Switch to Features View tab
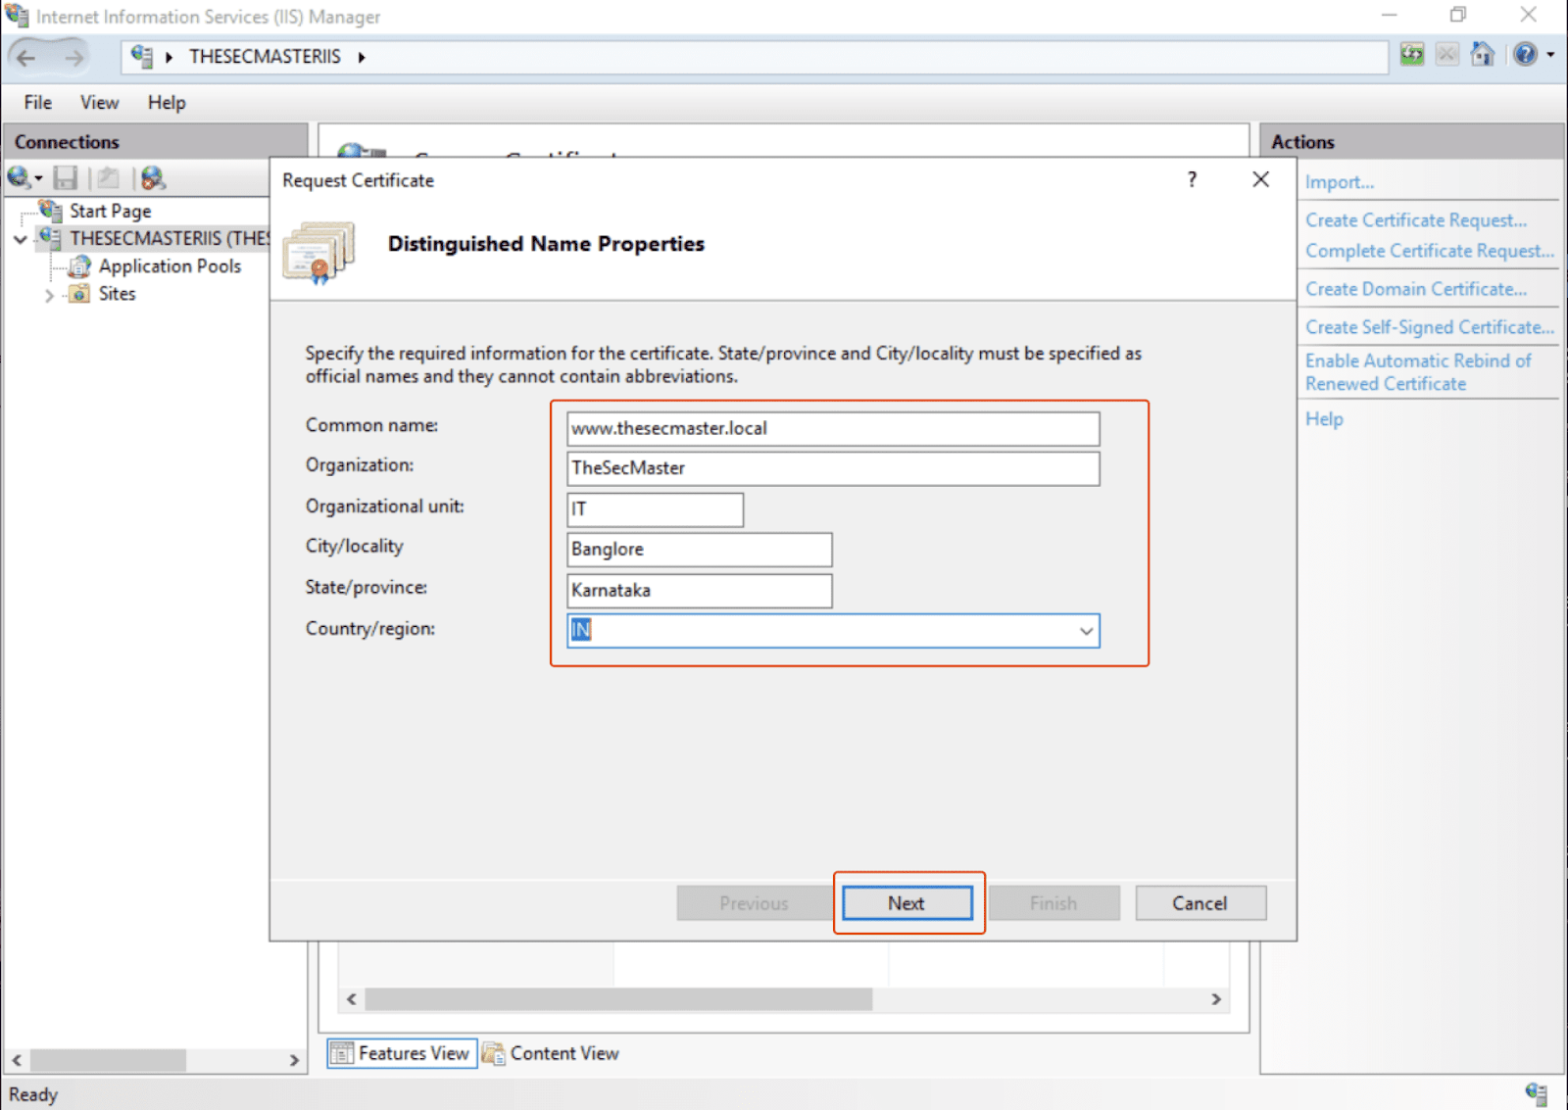 [402, 1053]
